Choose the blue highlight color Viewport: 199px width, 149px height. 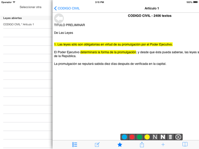click(124, 137)
